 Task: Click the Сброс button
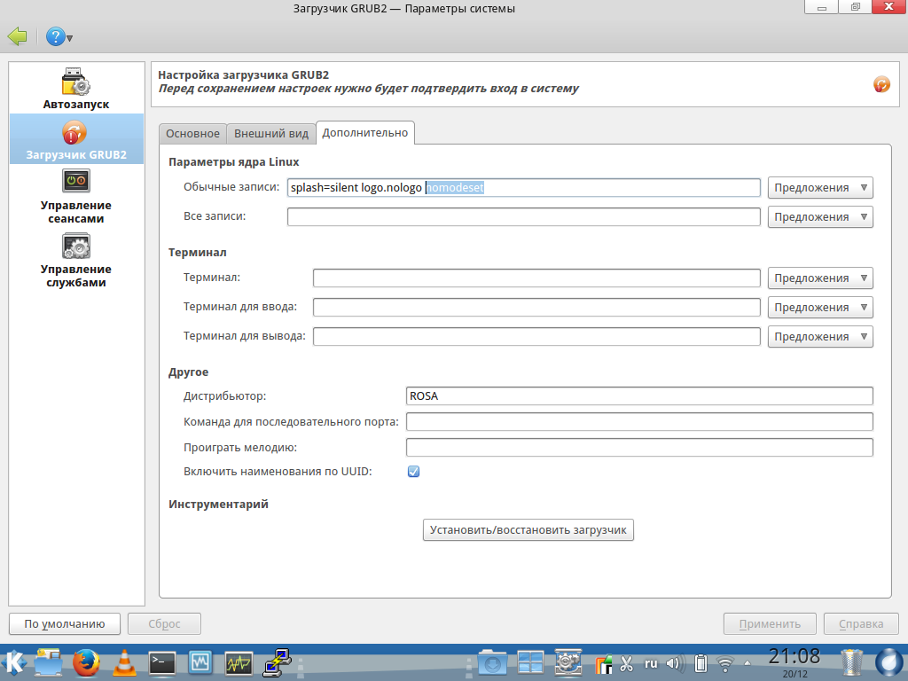[164, 623]
